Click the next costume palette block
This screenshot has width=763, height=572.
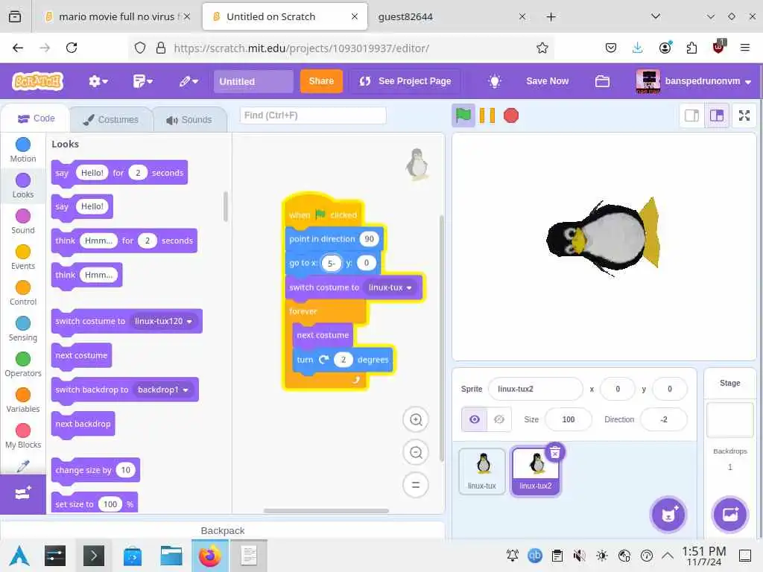pos(82,355)
